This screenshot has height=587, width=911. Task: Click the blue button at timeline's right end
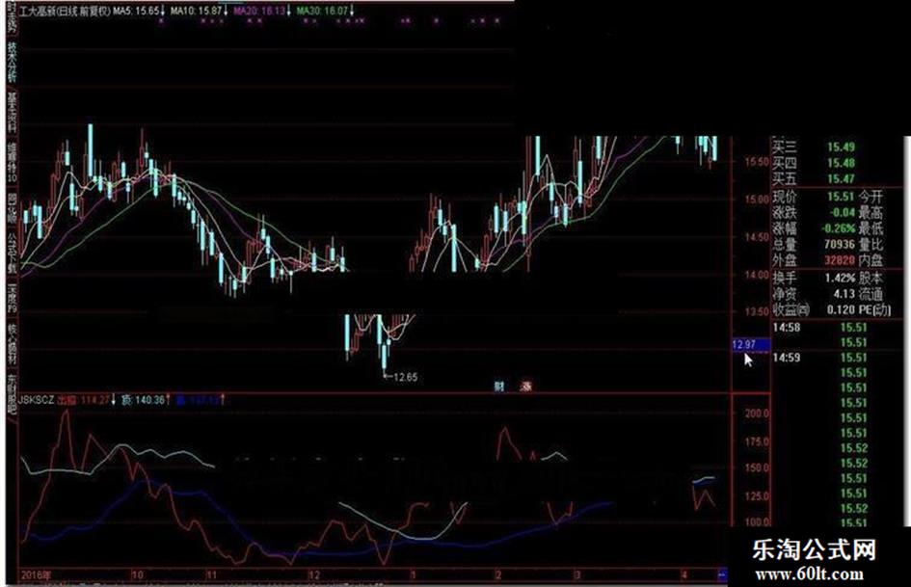click(x=722, y=574)
